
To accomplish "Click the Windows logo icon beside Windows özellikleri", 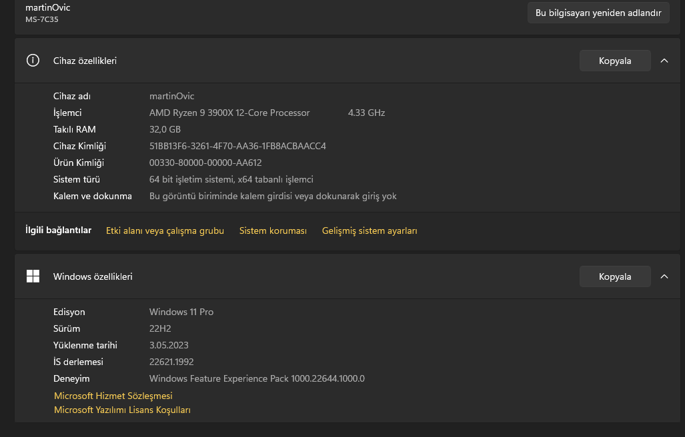I will [33, 276].
